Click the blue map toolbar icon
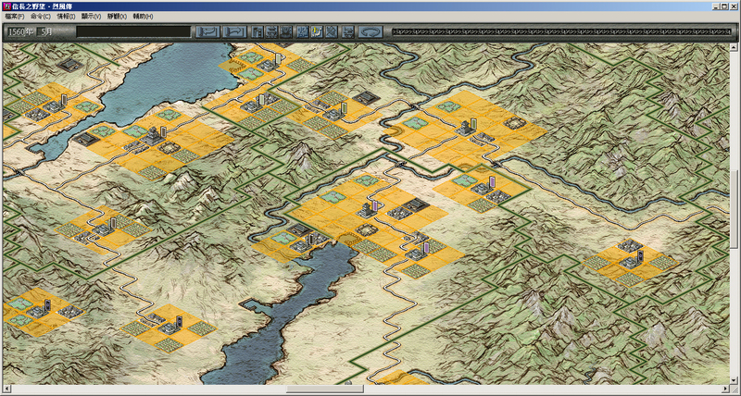 pyautogui.click(x=303, y=31)
